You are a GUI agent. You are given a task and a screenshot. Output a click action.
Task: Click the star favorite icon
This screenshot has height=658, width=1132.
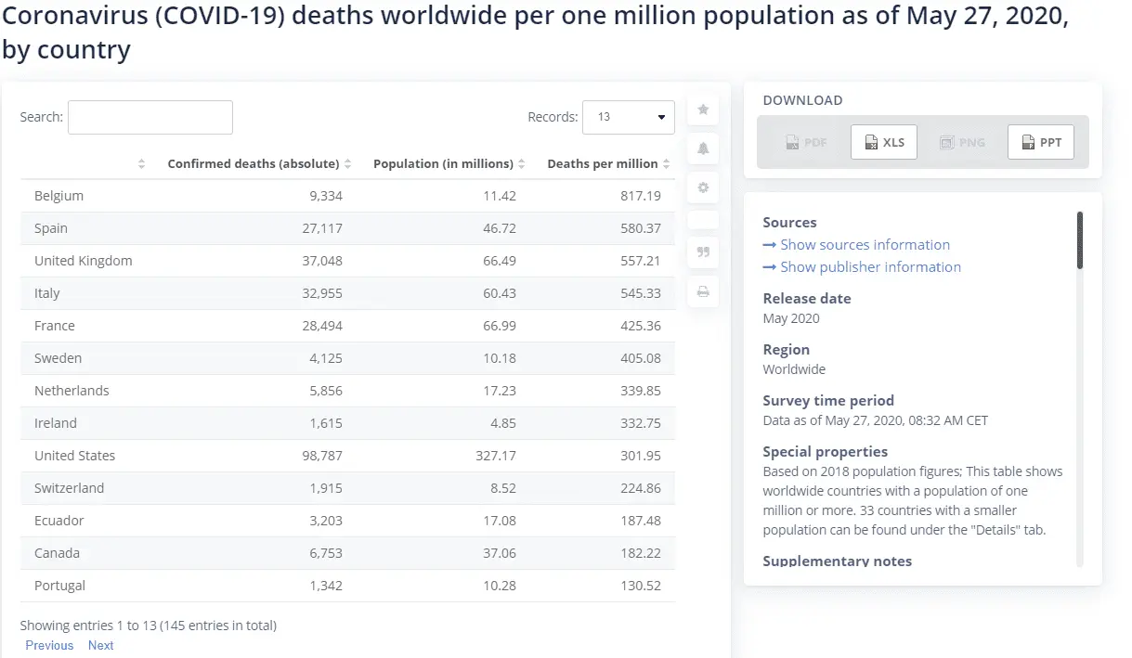(703, 110)
